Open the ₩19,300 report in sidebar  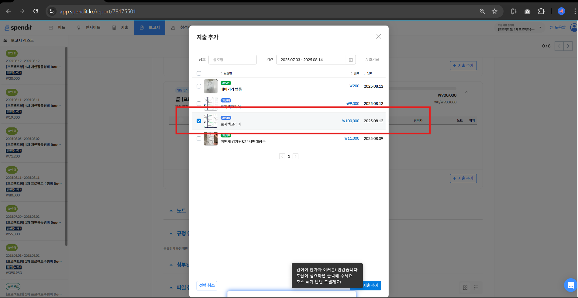(x=33, y=104)
